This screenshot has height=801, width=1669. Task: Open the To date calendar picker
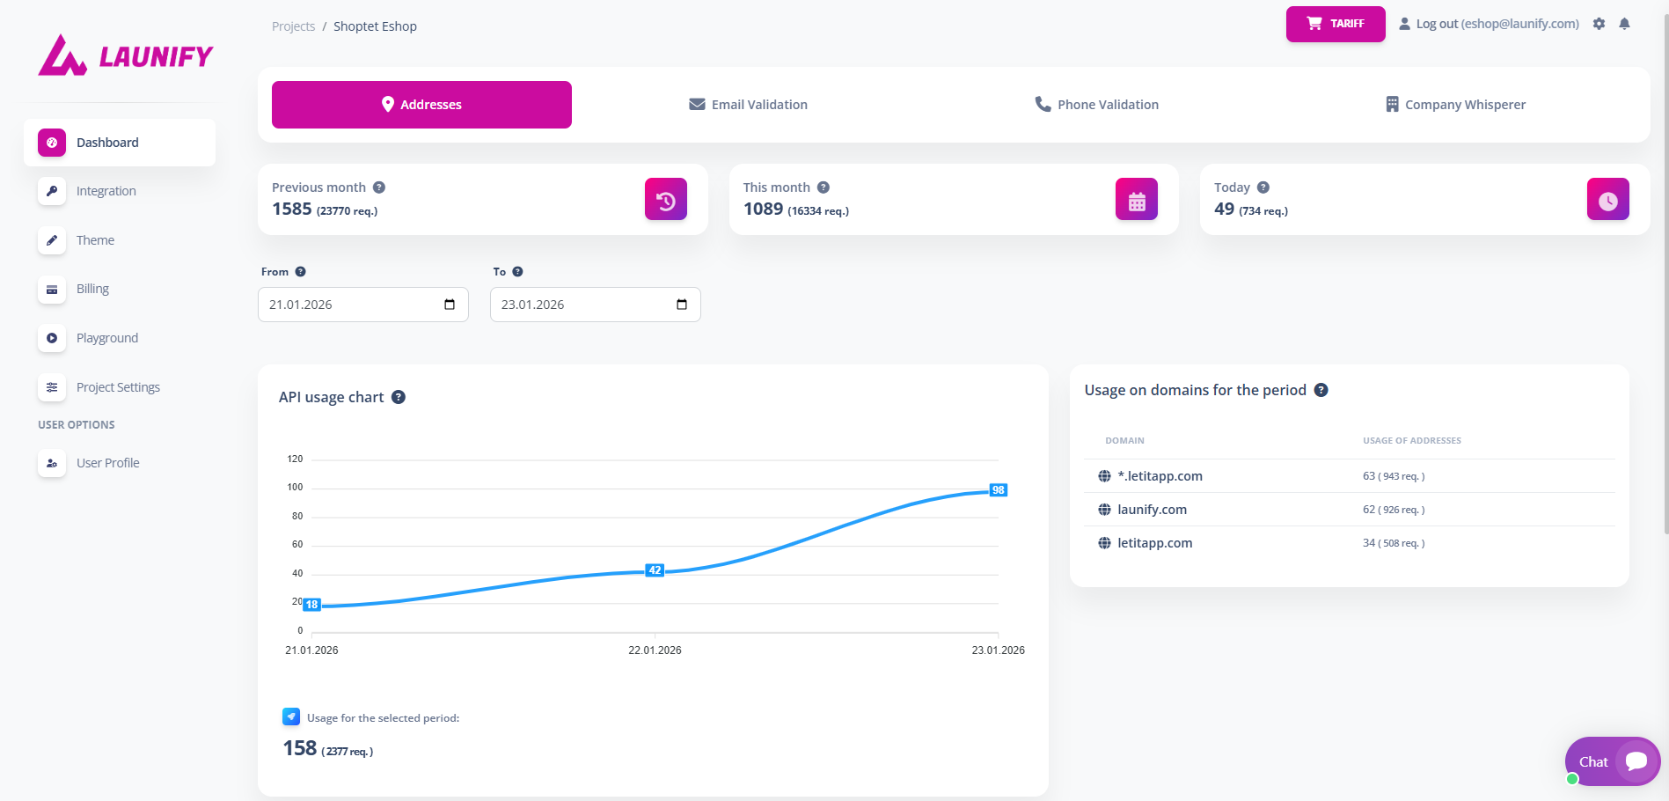[682, 305]
